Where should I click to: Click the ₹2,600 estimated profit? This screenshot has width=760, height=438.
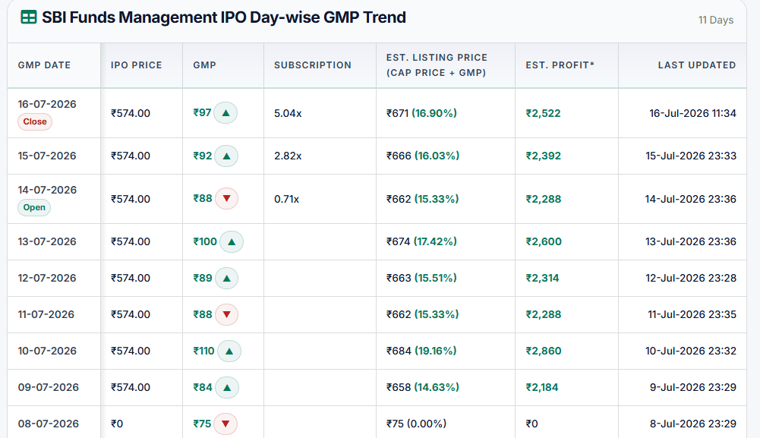tap(544, 241)
